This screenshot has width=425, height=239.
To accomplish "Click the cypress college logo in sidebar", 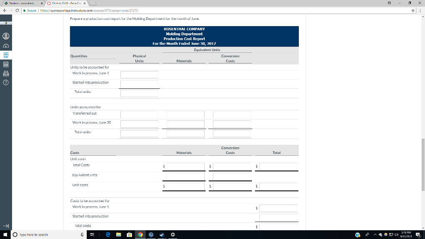I will [6, 23].
